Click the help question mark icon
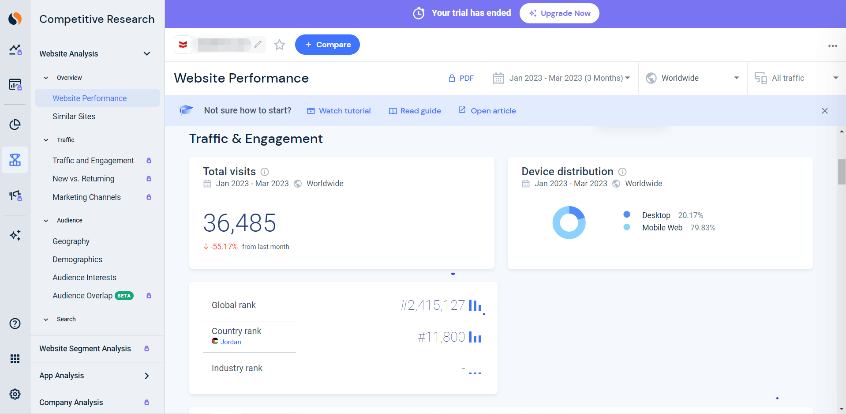Image resolution: width=846 pixels, height=414 pixels. [15, 324]
